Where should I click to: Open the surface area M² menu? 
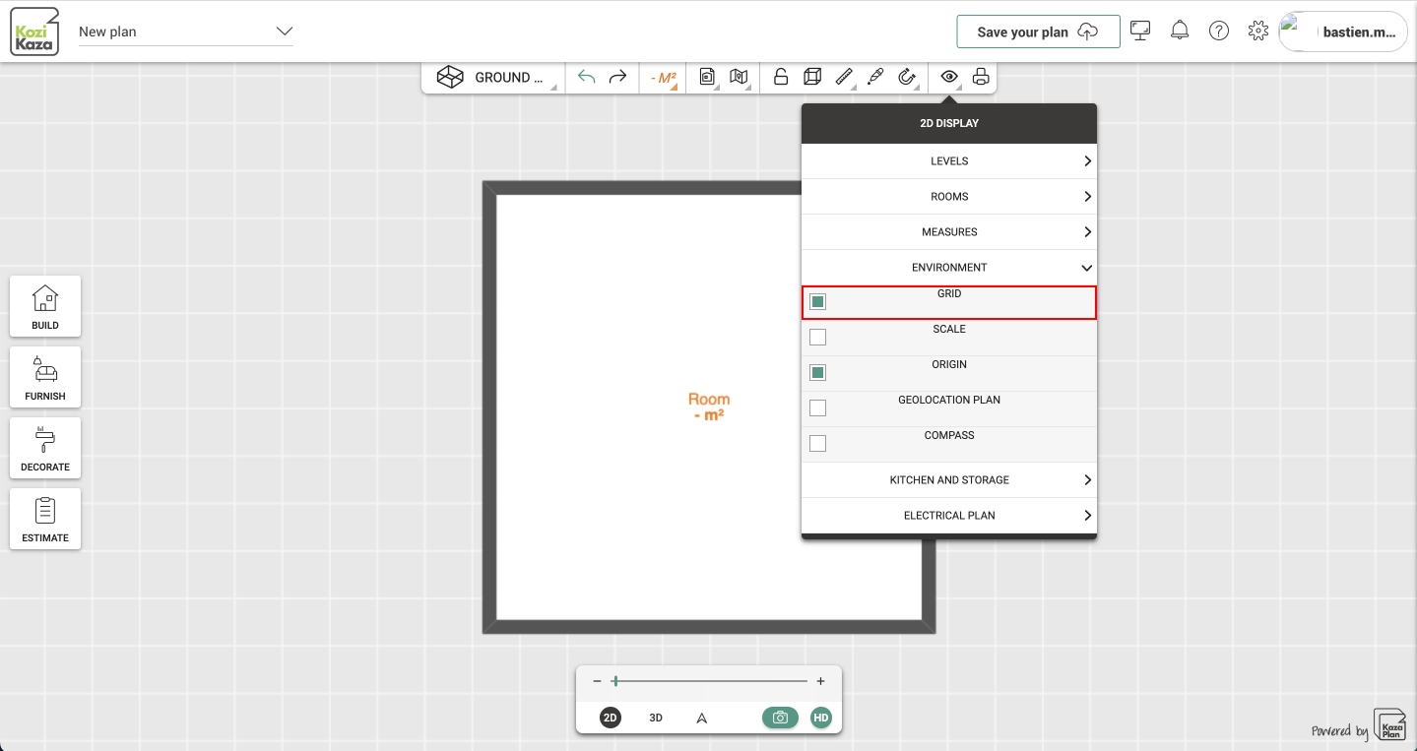coord(664,77)
